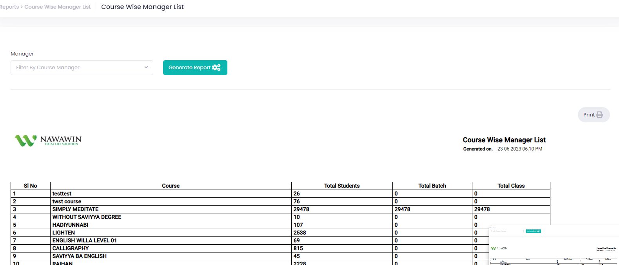Screen dimensions: 619x265
Task: Open the Course Wise Manager List breadcrumb link
Action: point(57,7)
